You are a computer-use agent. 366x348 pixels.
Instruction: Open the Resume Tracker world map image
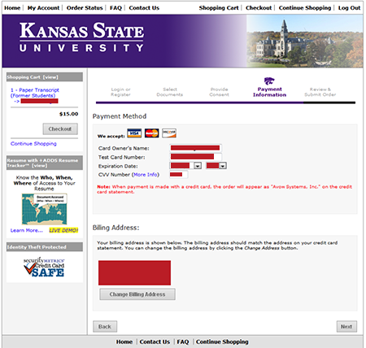click(x=45, y=209)
